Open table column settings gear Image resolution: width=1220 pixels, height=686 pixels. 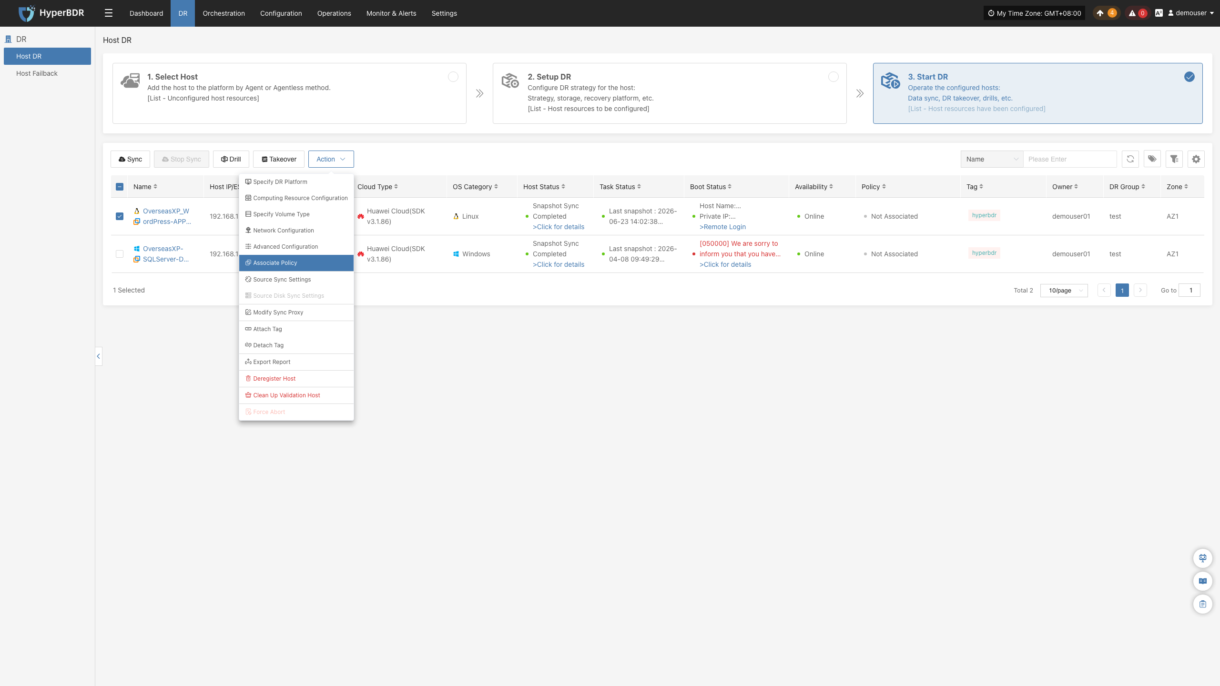[1196, 159]
